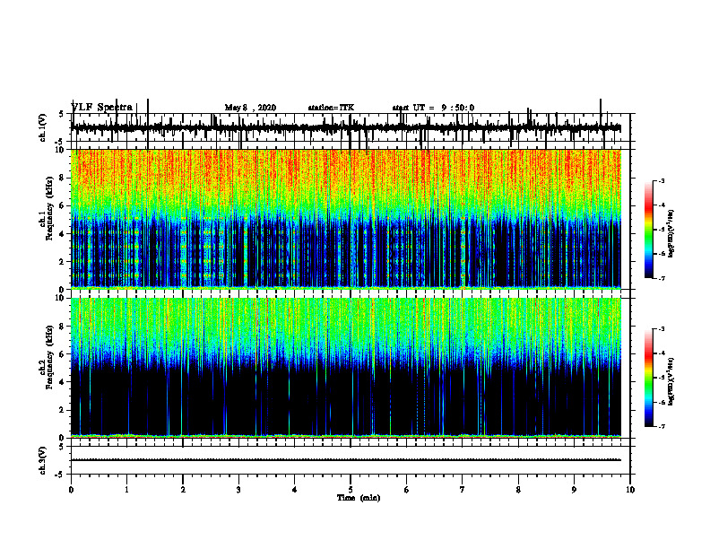
Task: Click time axis tick label 3
Action: (238, 490)
